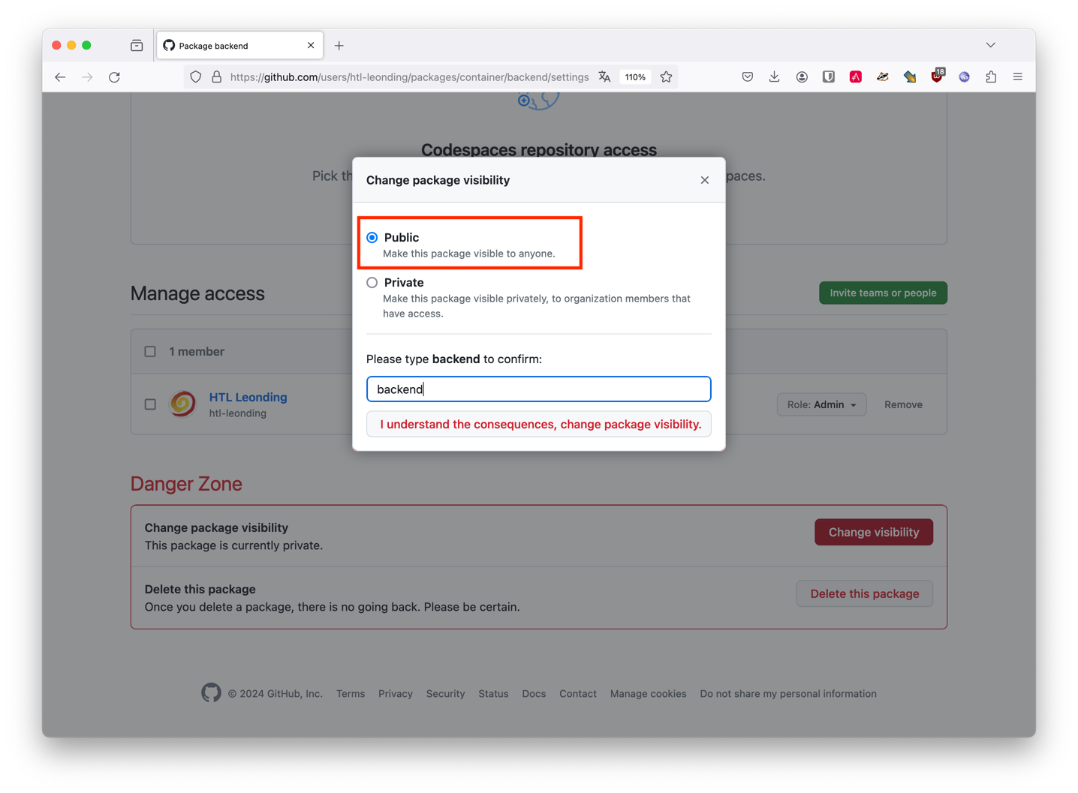The height and width of the screenshot is (793, 1078).
Task: Open Do not share my personal information link
Action: (788, 693)
